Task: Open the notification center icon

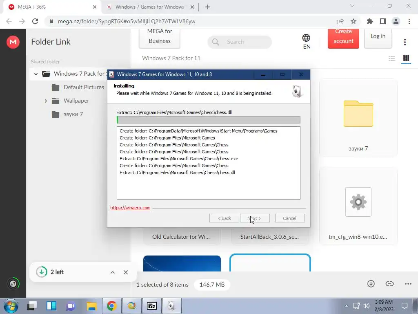Action: [405, 306]
